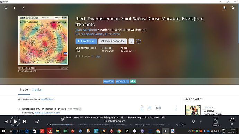Select the Tony's PC audio zone
The width and height of the screenshot is (239, 134).
pyautogui.click(x=216, y=122)
